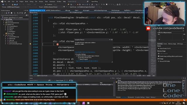Screen dimensions: 187x105
Task: Click the bookmark toolbar icon
Action: (107, 5)
